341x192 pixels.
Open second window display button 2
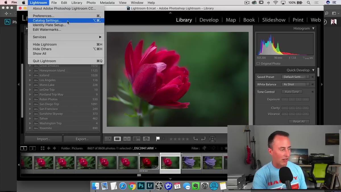(32, 148)
